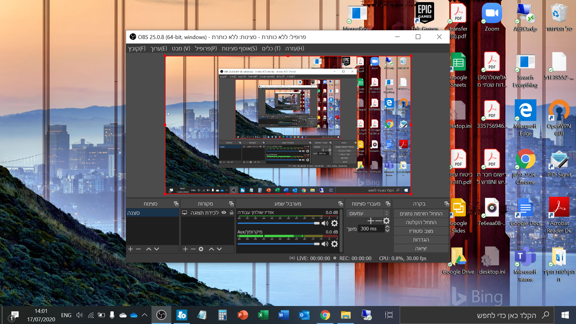
Task: Select the scene named סצנה
Action: (152, 213)
